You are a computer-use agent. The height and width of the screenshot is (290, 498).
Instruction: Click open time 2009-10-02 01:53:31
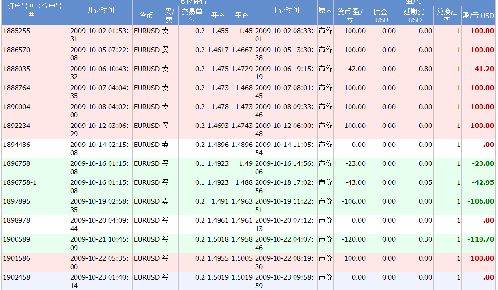tap(99, 35)
